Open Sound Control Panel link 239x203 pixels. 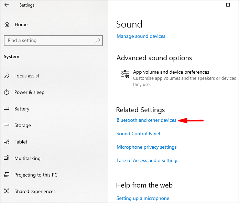pos(138,133)
